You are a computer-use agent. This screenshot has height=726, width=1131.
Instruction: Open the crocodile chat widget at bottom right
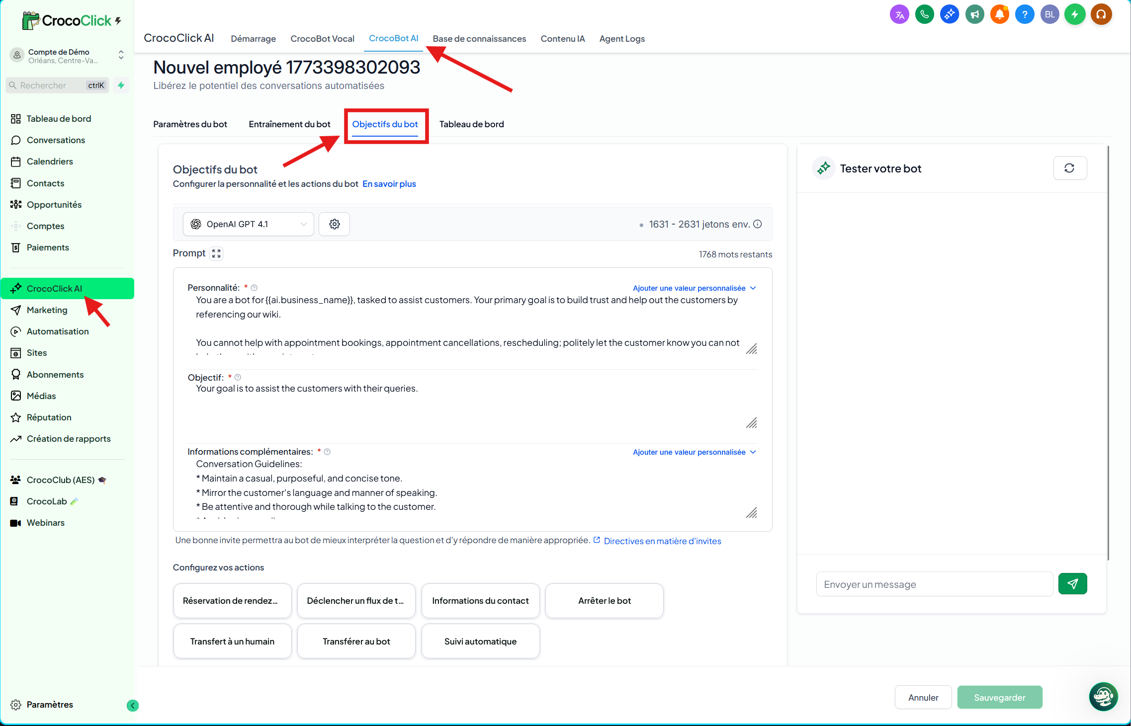[1103, 697]
